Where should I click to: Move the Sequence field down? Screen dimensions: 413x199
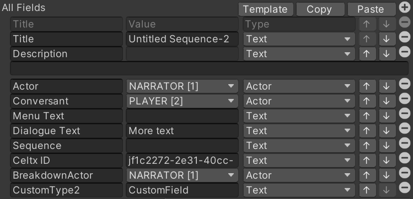387,146
